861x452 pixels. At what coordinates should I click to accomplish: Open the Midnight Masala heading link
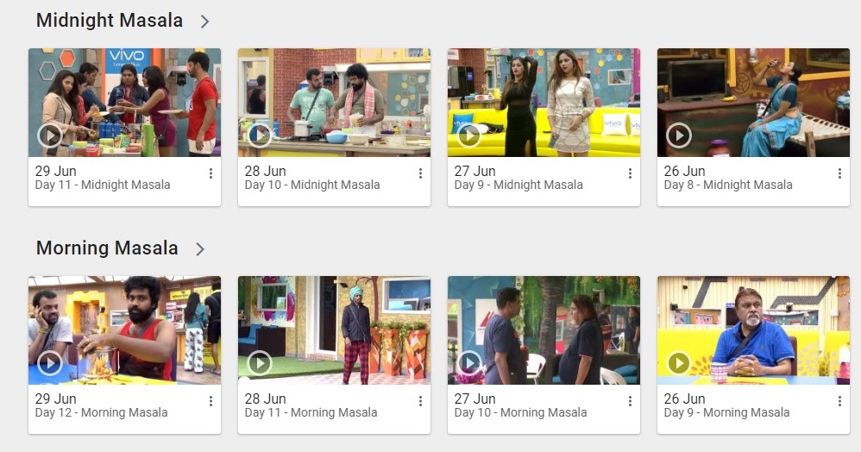click(110, 21)
